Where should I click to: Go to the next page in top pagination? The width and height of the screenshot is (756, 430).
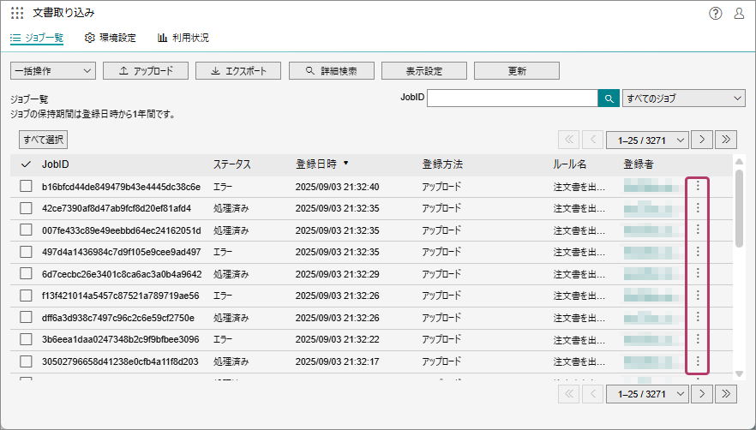(702, 140)
